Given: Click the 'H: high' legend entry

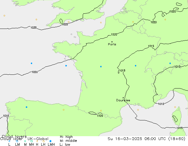Looking at the screenshot, I should click(x=66, y=137).
